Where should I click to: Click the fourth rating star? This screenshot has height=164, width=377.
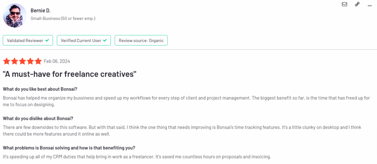30,62
